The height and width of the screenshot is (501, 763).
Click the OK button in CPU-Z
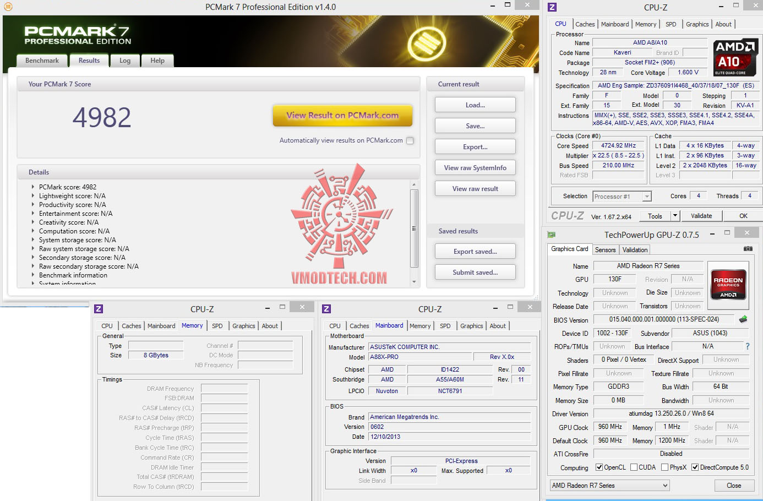pyautogui.click(x=743, y=216)
